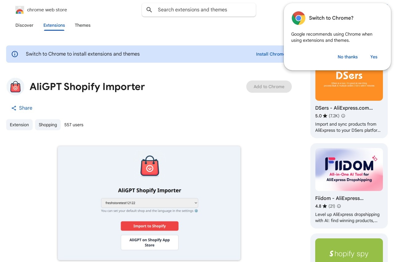Click the DSers description Import and sync products
This screenshot has width=394, height=262.
pyautogui.click(x=348, y=127)
